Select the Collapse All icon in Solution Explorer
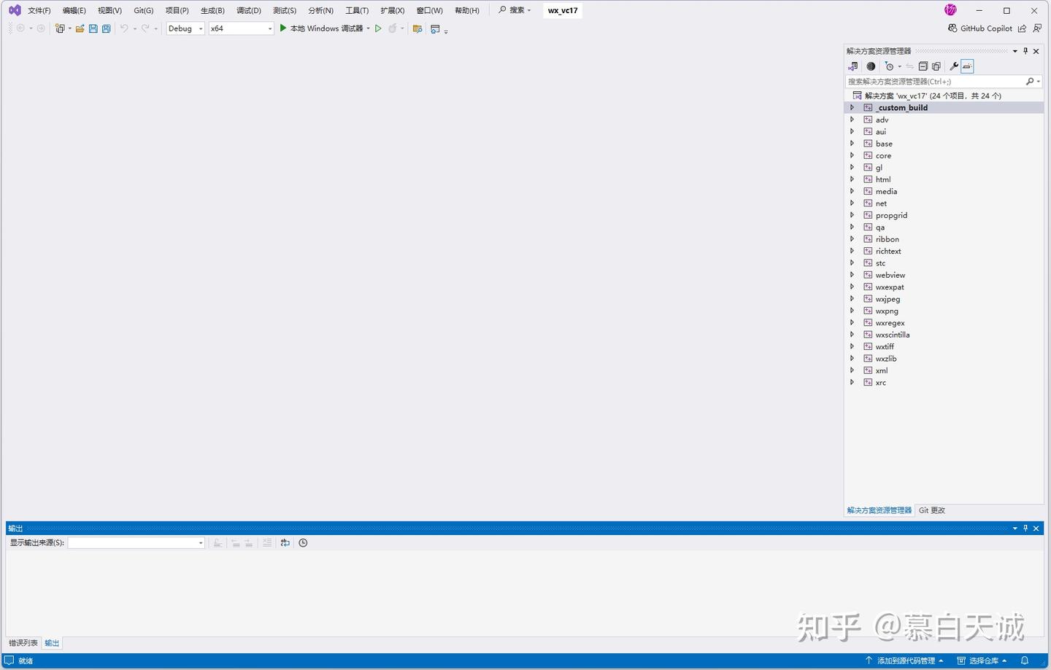The image size is (1051, 670). [x=923, y=66]
